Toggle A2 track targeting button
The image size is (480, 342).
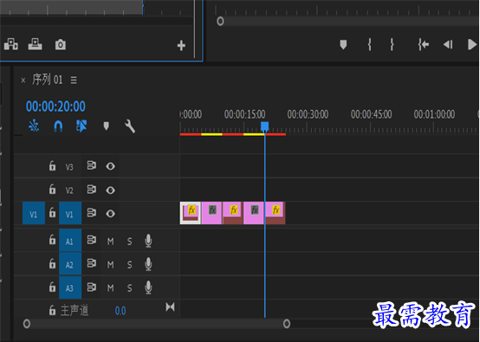pos(70,264)
